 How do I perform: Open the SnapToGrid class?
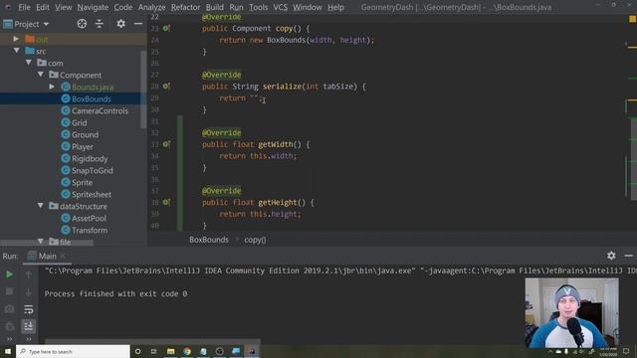[93, 170]
